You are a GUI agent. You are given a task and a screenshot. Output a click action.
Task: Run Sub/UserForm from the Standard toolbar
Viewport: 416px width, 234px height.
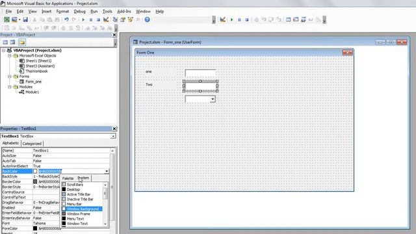tap(83, 19)
